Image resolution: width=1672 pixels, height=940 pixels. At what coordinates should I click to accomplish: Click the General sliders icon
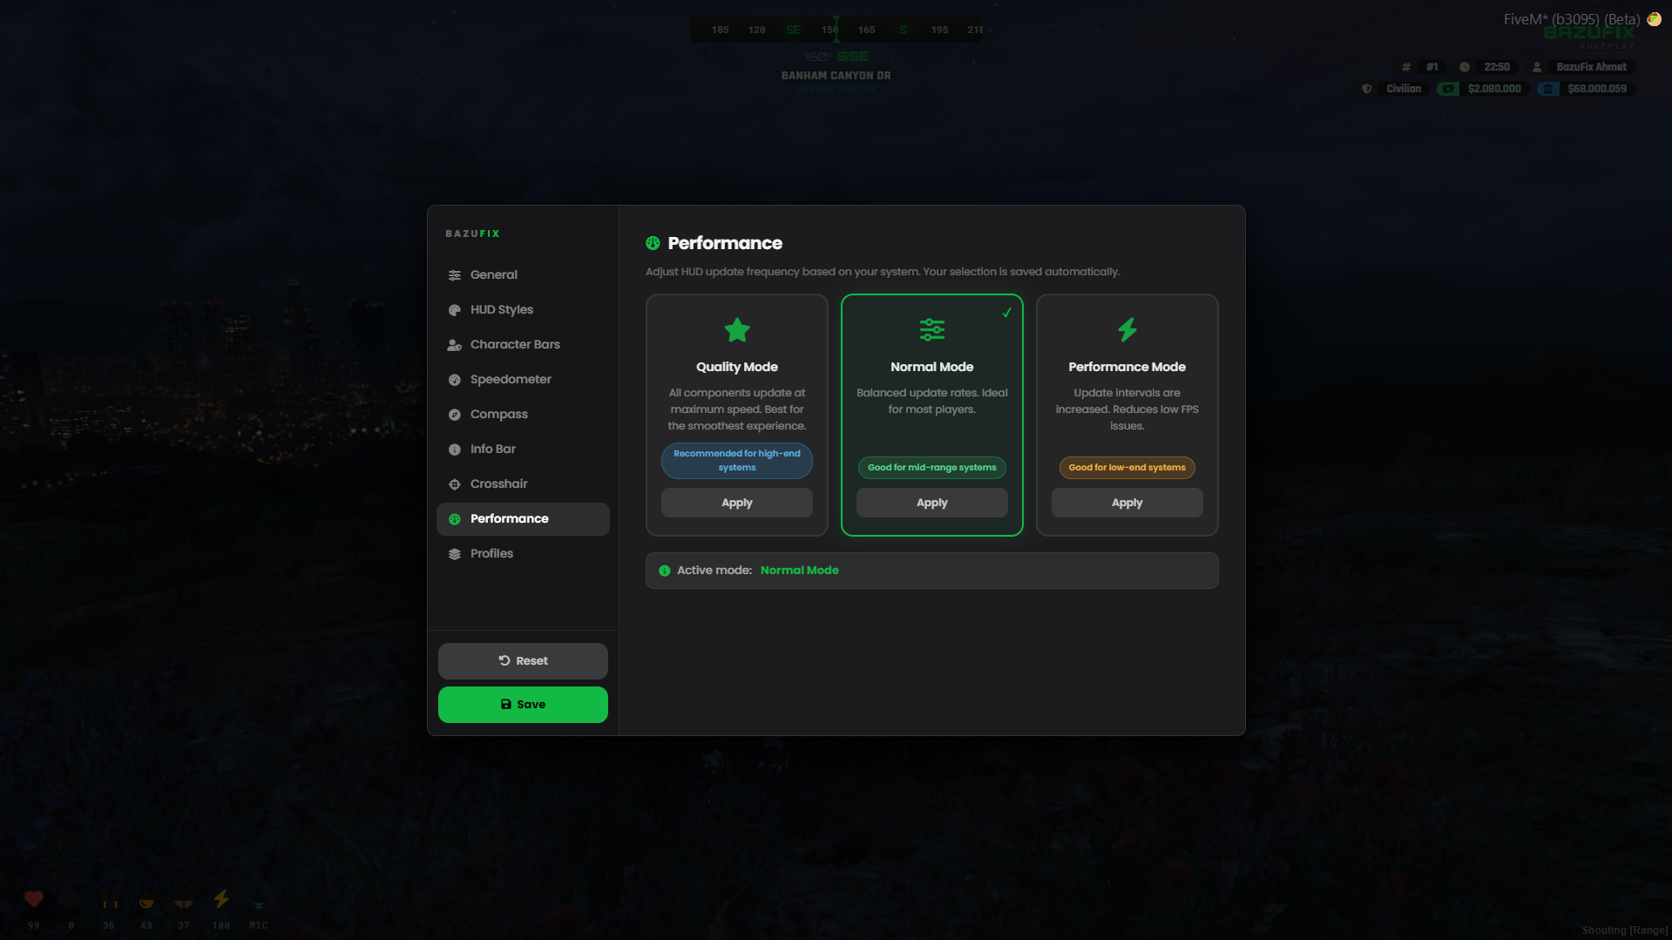[455, 275]
